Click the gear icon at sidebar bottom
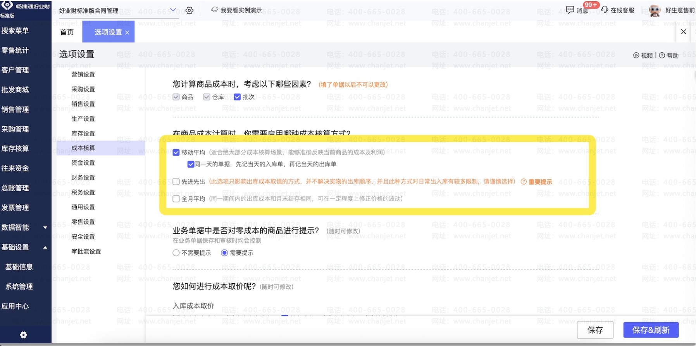 tap(23, 335)
